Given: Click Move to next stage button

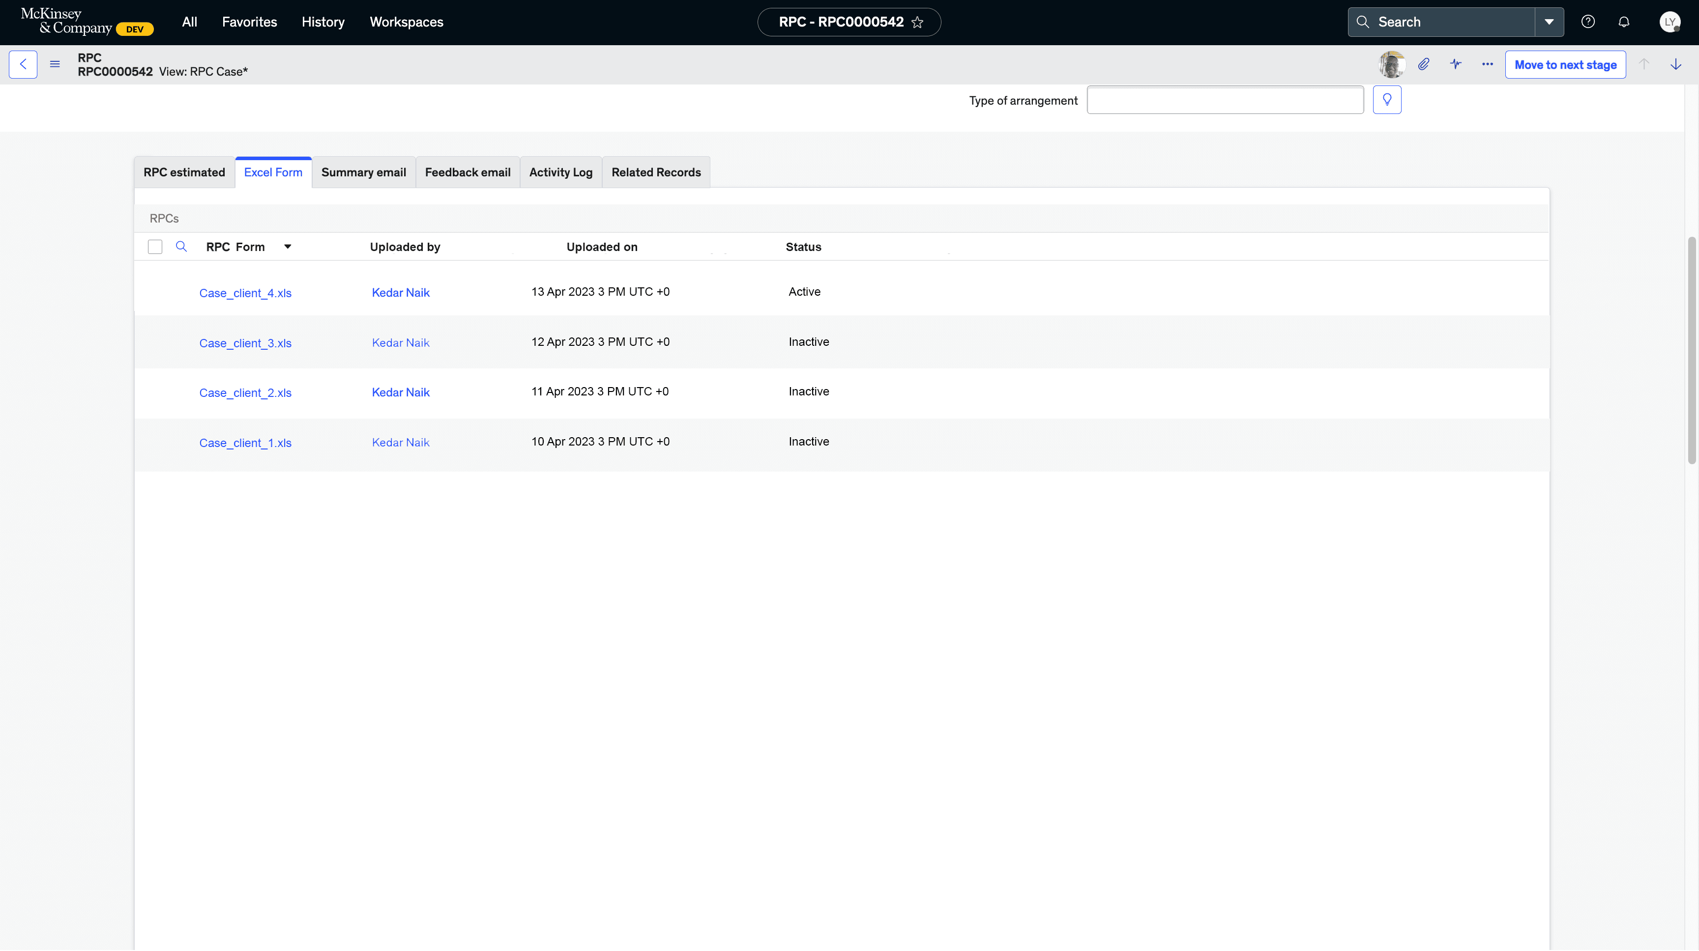Looking at the screenshot, I should pyautogui.click(x=1565, y=64).
